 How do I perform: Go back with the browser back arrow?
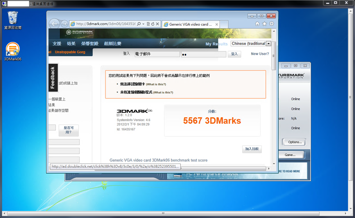tap(54, 24)
